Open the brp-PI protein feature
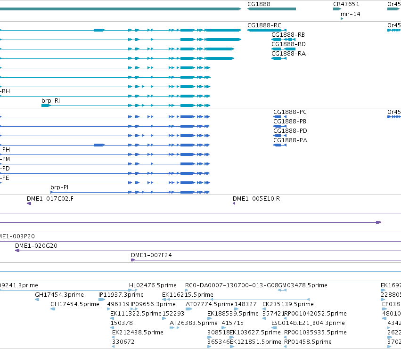This screenshot has width=401, height=349. 130,192
